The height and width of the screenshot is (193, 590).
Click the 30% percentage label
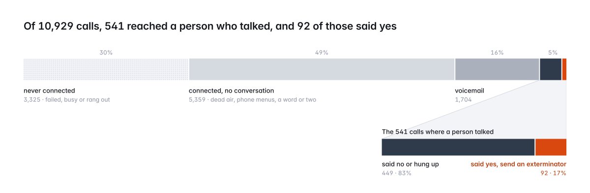pos(106,52)
